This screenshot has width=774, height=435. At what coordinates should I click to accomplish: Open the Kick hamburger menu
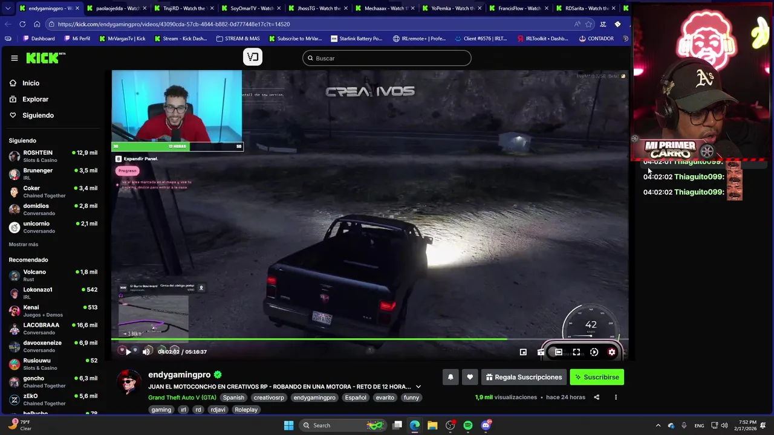14,58
